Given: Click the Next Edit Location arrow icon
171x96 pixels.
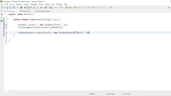Looking at the screenshot, I should coord(97,7).
